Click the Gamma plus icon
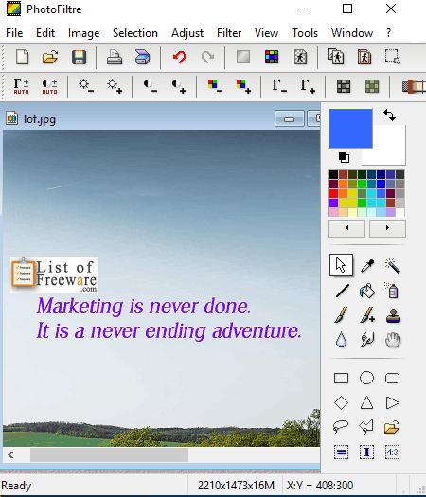Viewport: 426px width, 497px height. coord(308,86)
